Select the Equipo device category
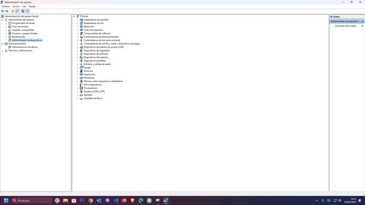This screenshot has width=365, height=205. pos(87,68)
